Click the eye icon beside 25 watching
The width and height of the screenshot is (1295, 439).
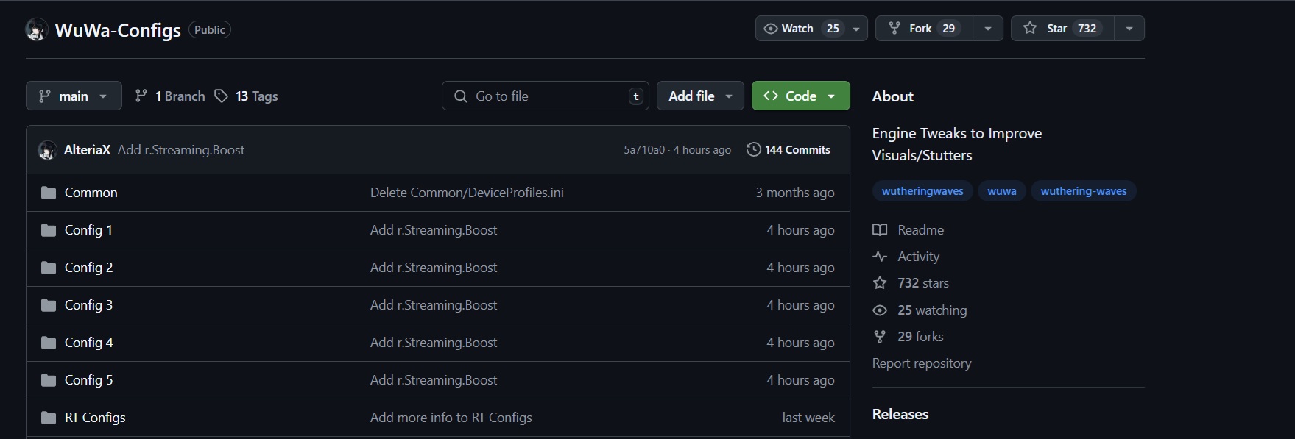tap(880, 310)
